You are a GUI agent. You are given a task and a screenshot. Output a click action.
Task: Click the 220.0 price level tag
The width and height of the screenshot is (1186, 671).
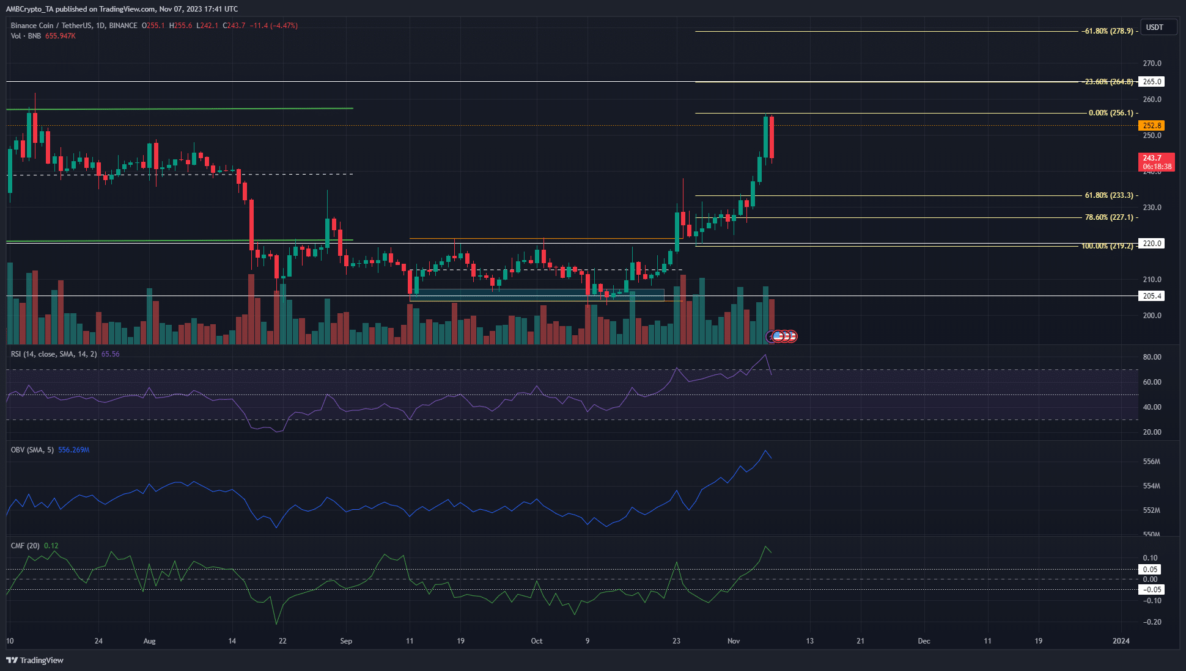pos(1152,244)
